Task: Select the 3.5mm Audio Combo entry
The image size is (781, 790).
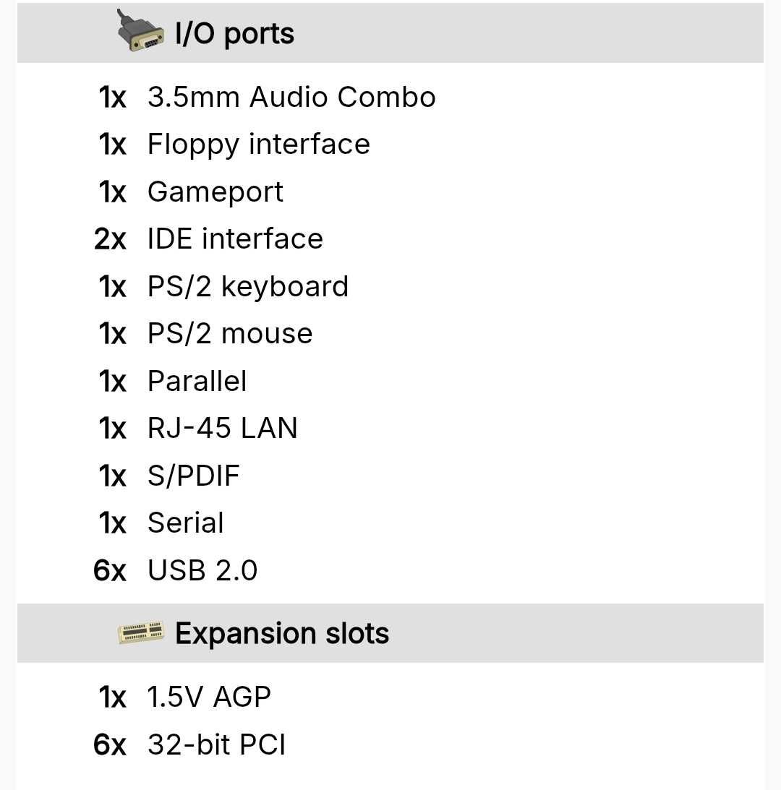Action: click(291, 97)
